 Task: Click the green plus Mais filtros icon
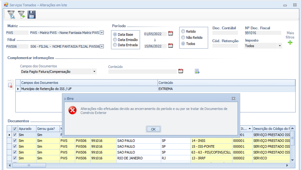(x=290, y=43)
